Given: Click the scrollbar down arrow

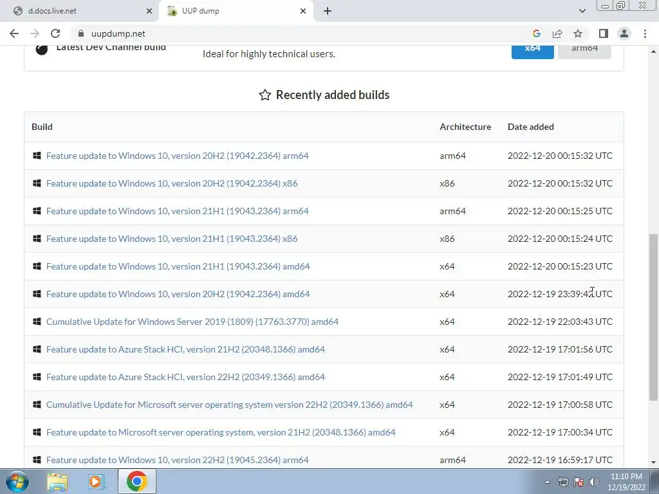Looking at the screenshot, I should click(654, 463).
